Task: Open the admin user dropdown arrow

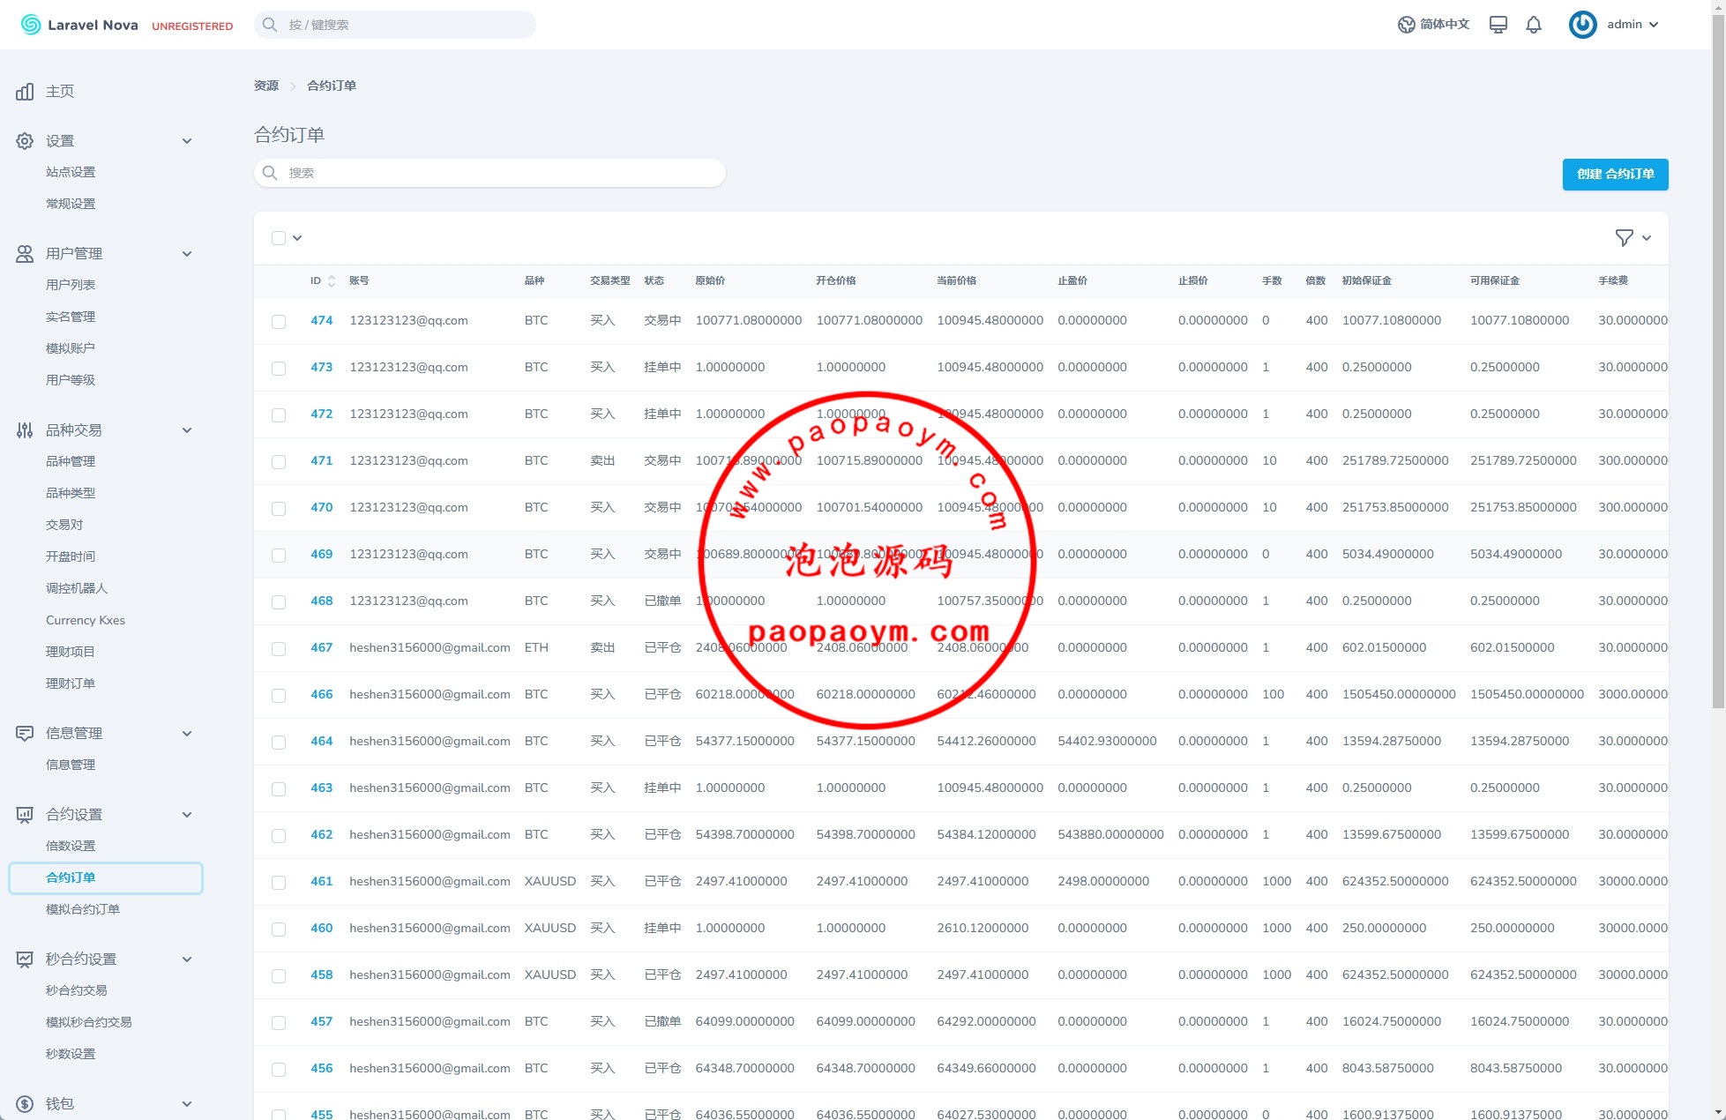Action: tap(1654, 25)
